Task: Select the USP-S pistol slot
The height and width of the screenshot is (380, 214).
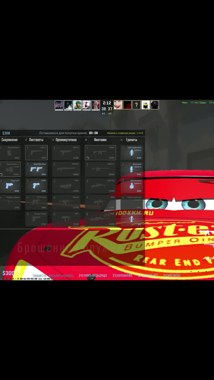Action: click(36, 153)
